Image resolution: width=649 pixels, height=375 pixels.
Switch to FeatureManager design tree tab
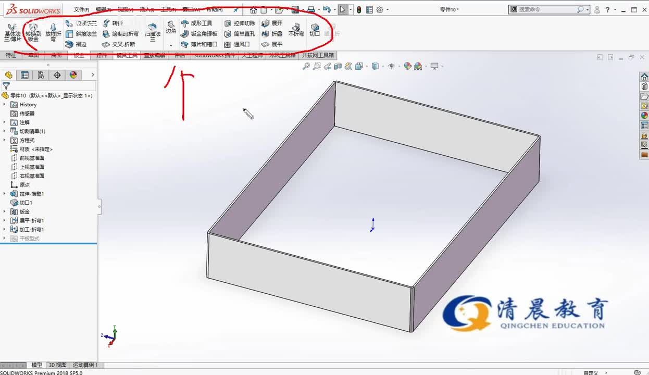[x=8, y=75]
